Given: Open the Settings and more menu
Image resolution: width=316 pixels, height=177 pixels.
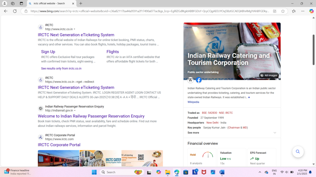Looking at the screenshot, I should pos(303,11).
